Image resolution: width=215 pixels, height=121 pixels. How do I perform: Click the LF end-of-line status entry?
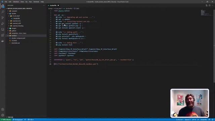pos(198,120)
